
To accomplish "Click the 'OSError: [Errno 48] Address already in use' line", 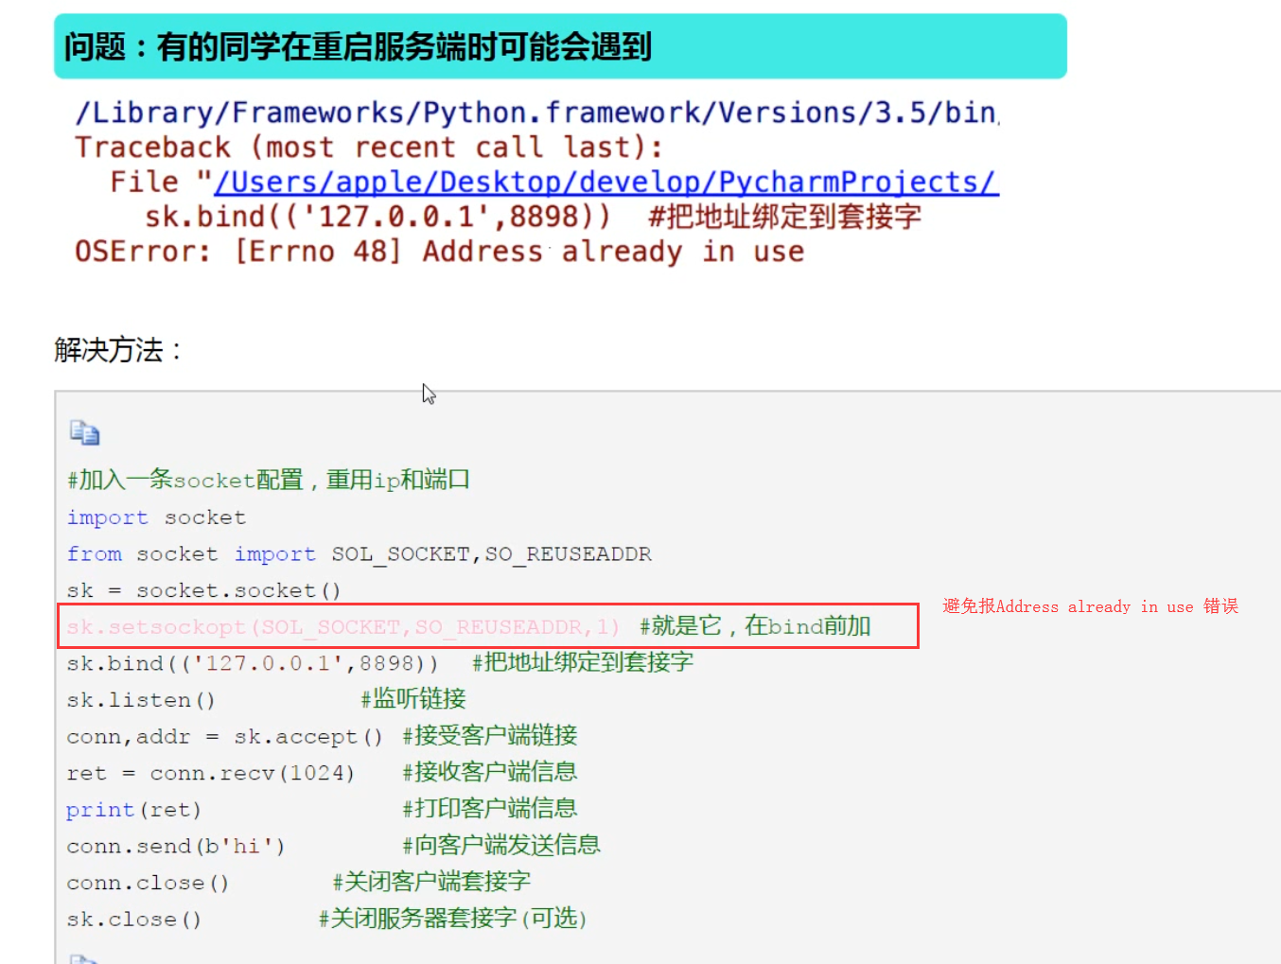I will [x=440, y=252].
